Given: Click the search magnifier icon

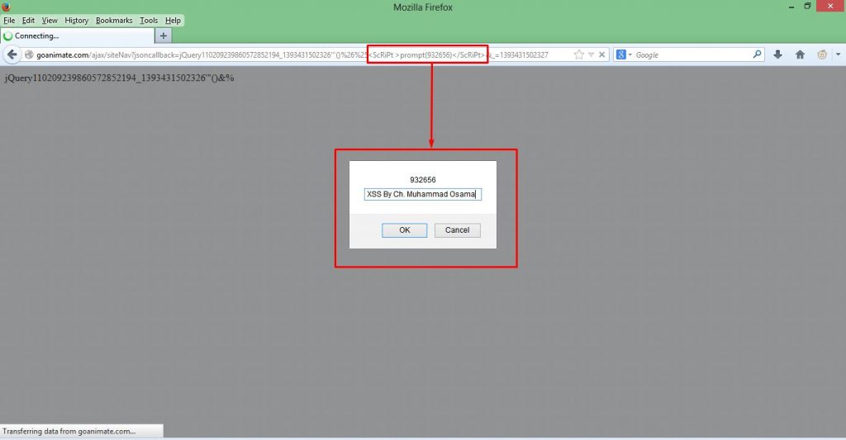Looking at the screenshot, I should (x=757, y=54).
